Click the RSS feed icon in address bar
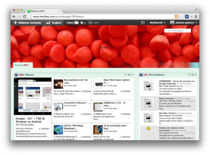The height and width of the screenshot is (155, 210). pos(177,17)
